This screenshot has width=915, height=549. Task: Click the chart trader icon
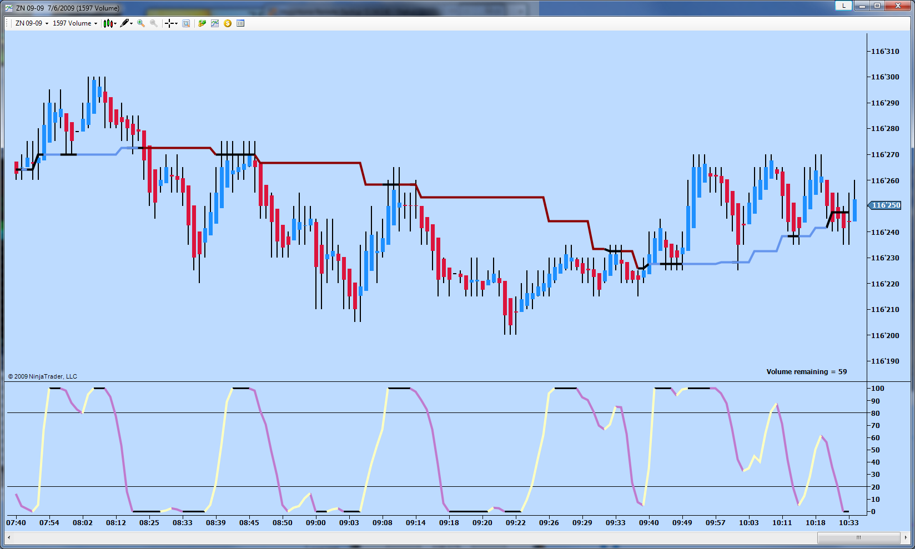tap(202, 23)
